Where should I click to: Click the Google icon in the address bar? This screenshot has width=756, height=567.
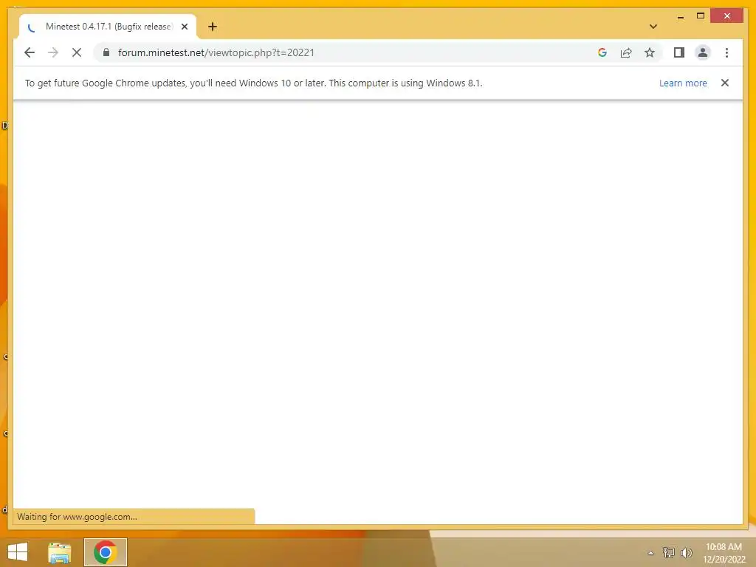tap(602, 52)
